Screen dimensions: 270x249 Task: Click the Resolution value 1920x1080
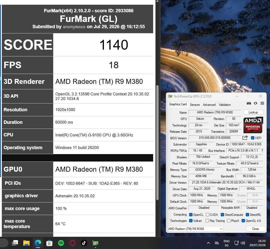pos(65,110)
